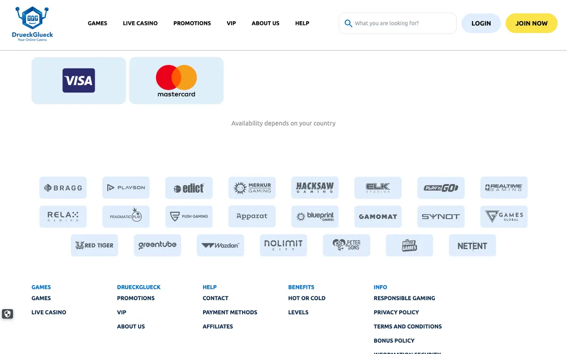
Task: Open the ELK Studios provider logo
Action: pos(378,188)
